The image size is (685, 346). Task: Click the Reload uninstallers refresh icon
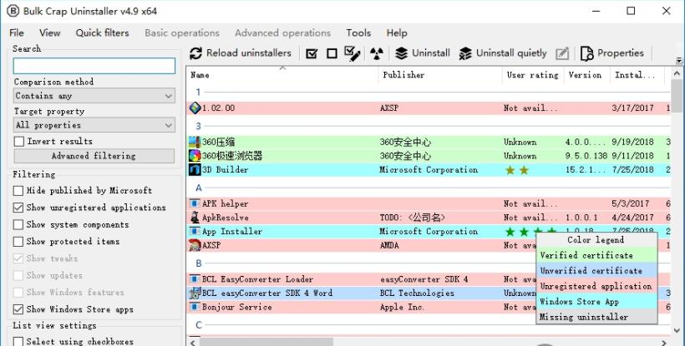tap(196, 53)
